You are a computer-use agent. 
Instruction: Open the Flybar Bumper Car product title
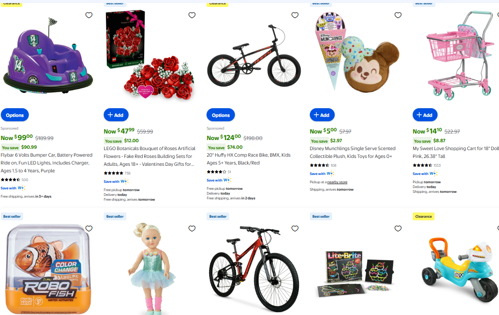[x=47, y=163]
